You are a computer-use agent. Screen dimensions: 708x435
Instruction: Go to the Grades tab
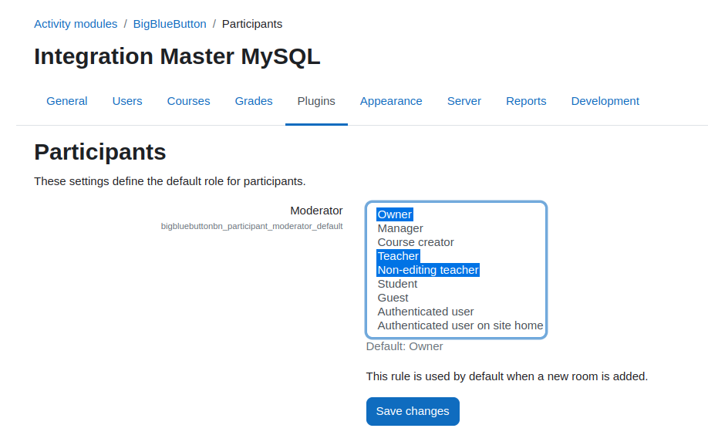(x=254, y=101)
